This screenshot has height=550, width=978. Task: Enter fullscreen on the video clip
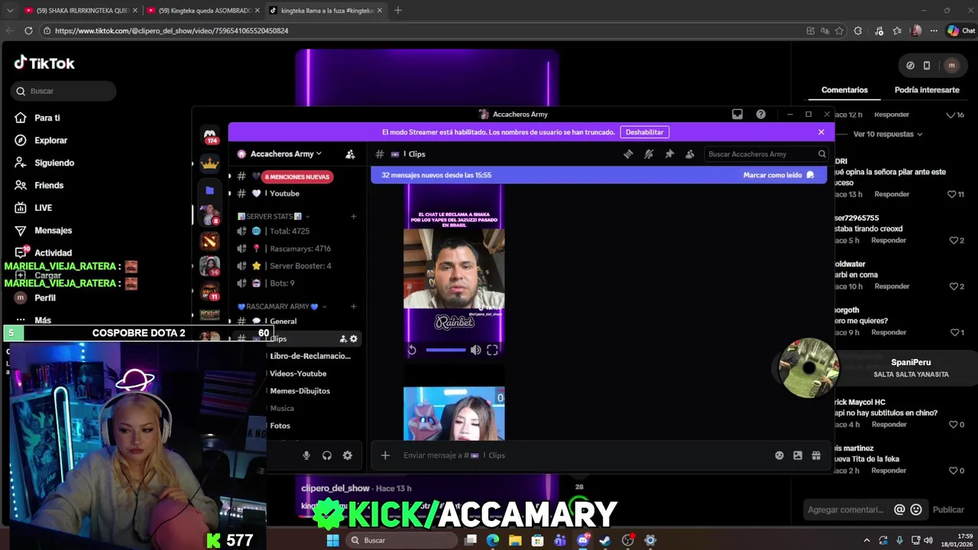click(x=492, y=350)
